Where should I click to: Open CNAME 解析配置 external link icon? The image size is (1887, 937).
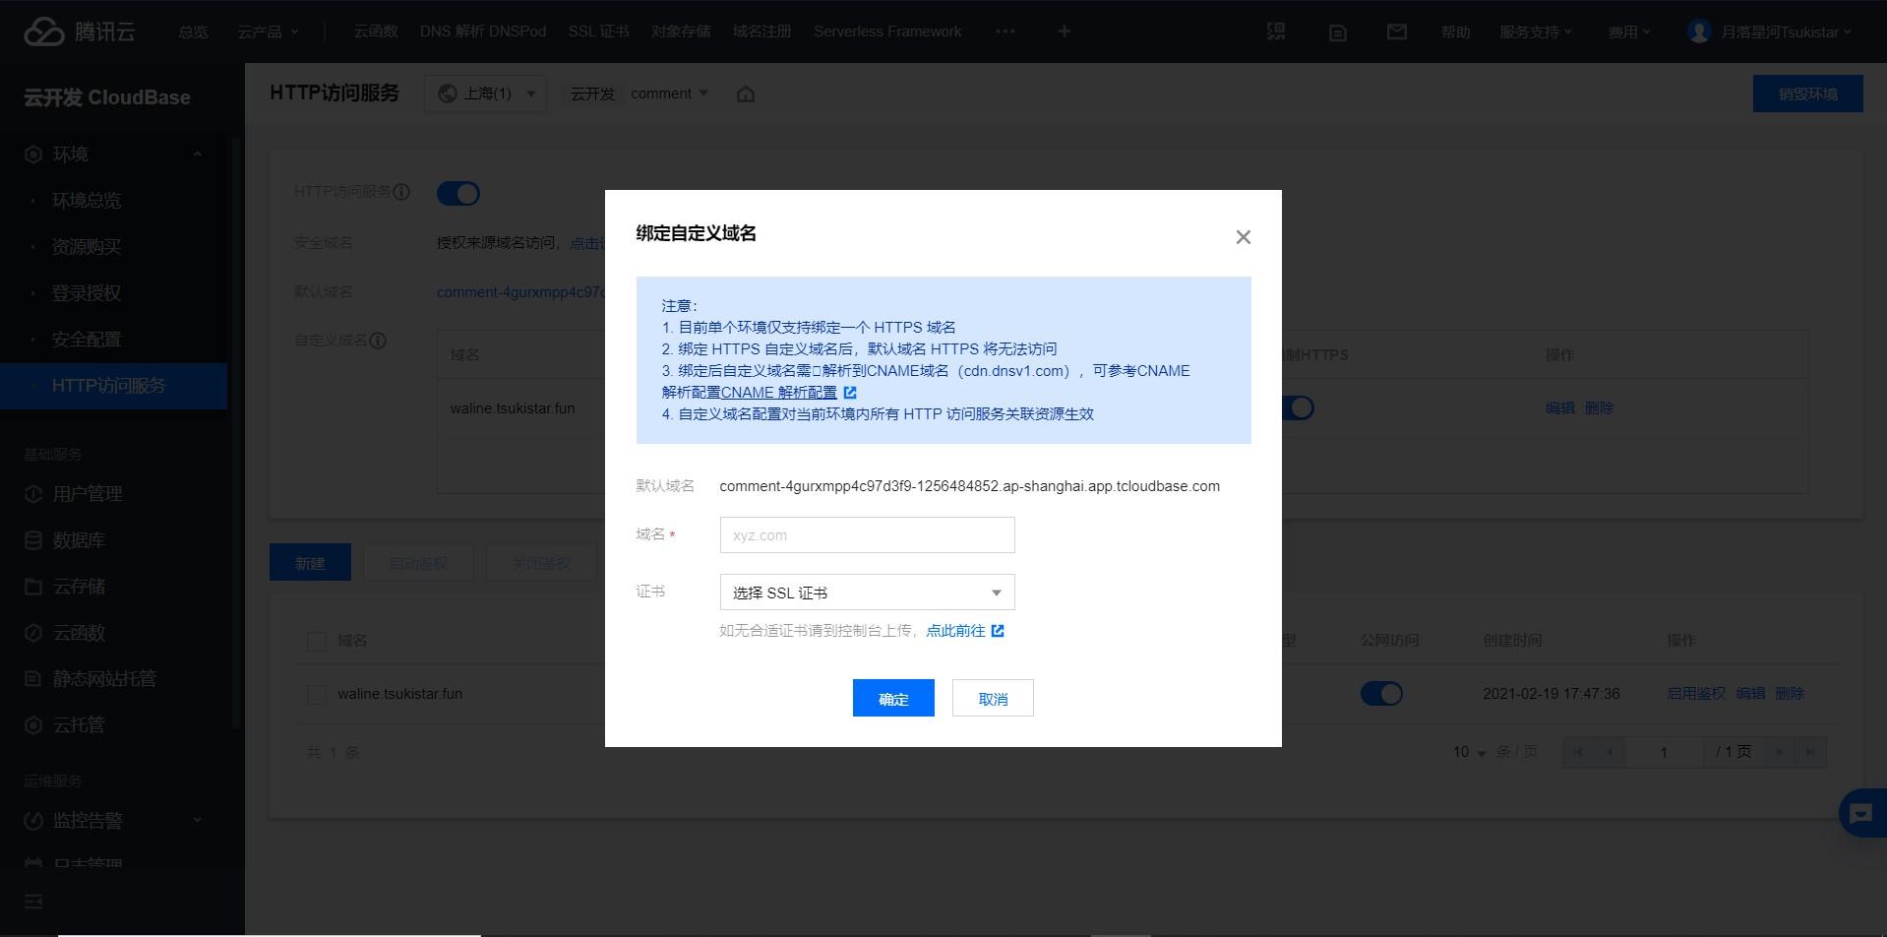coord(850,393)
